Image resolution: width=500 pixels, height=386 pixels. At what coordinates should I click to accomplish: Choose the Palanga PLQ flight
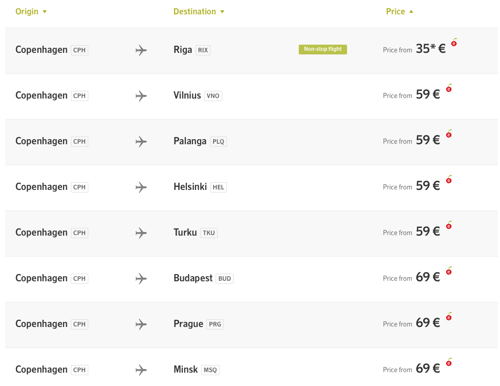point(200,141)
